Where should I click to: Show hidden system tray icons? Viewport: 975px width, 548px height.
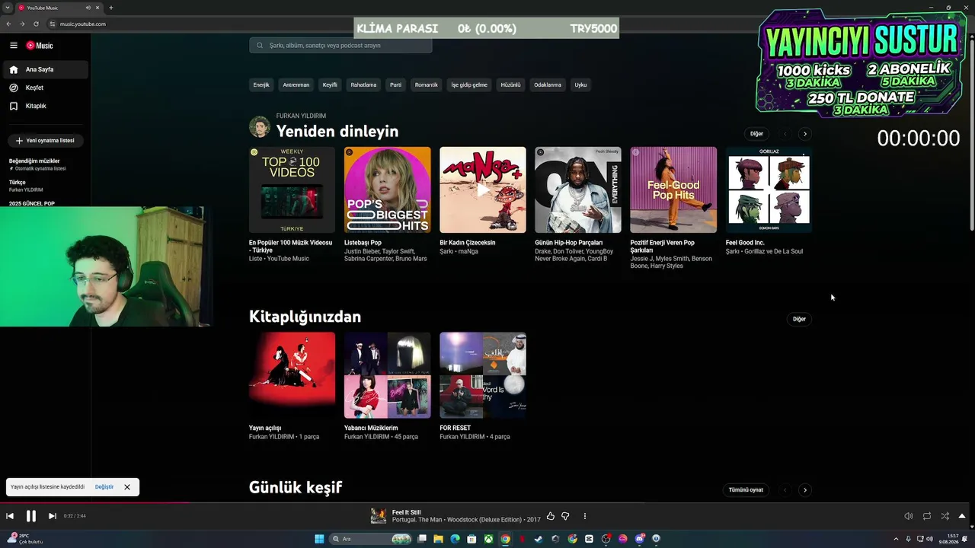coord(896,539)
